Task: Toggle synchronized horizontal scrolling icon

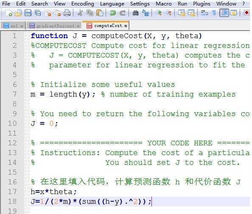Action: tap(191, 13)
